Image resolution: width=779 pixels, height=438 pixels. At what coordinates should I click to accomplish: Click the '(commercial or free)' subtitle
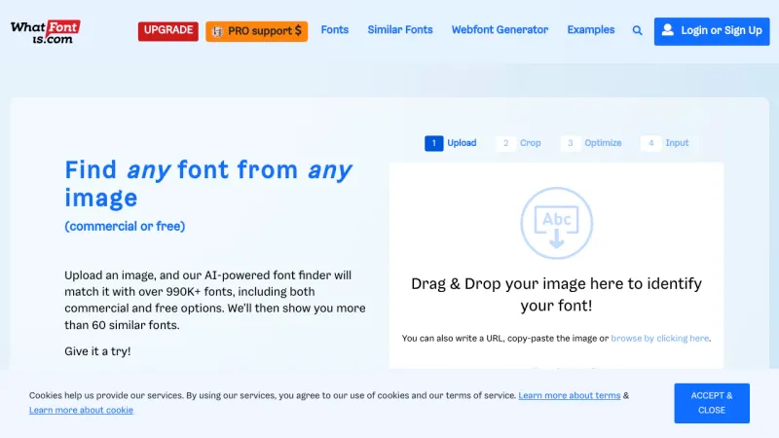coord(125,226)
